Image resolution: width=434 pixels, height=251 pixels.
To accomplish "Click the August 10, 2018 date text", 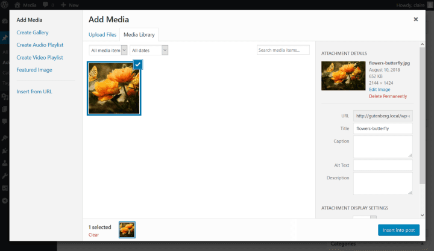I will [384, 70].
